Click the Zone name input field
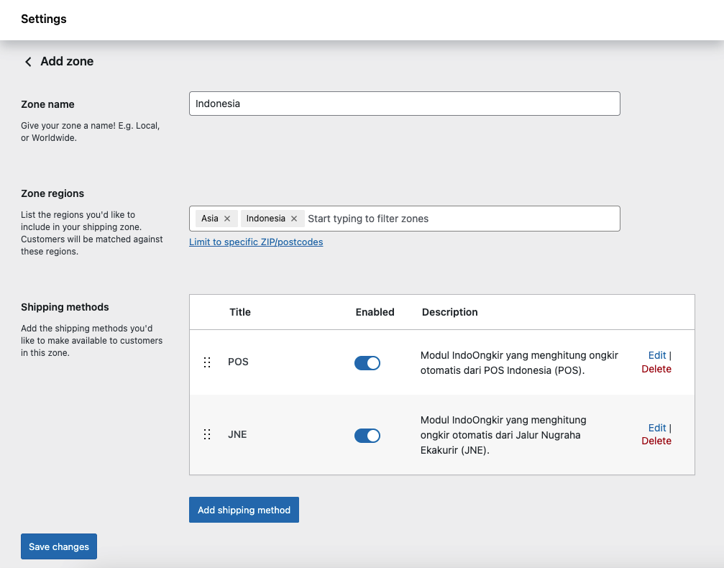 click(x=404, y=104)
